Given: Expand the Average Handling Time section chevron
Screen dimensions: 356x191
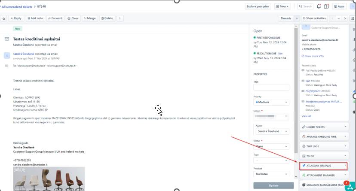Looking at the screenshot, I should click(345, 136).
